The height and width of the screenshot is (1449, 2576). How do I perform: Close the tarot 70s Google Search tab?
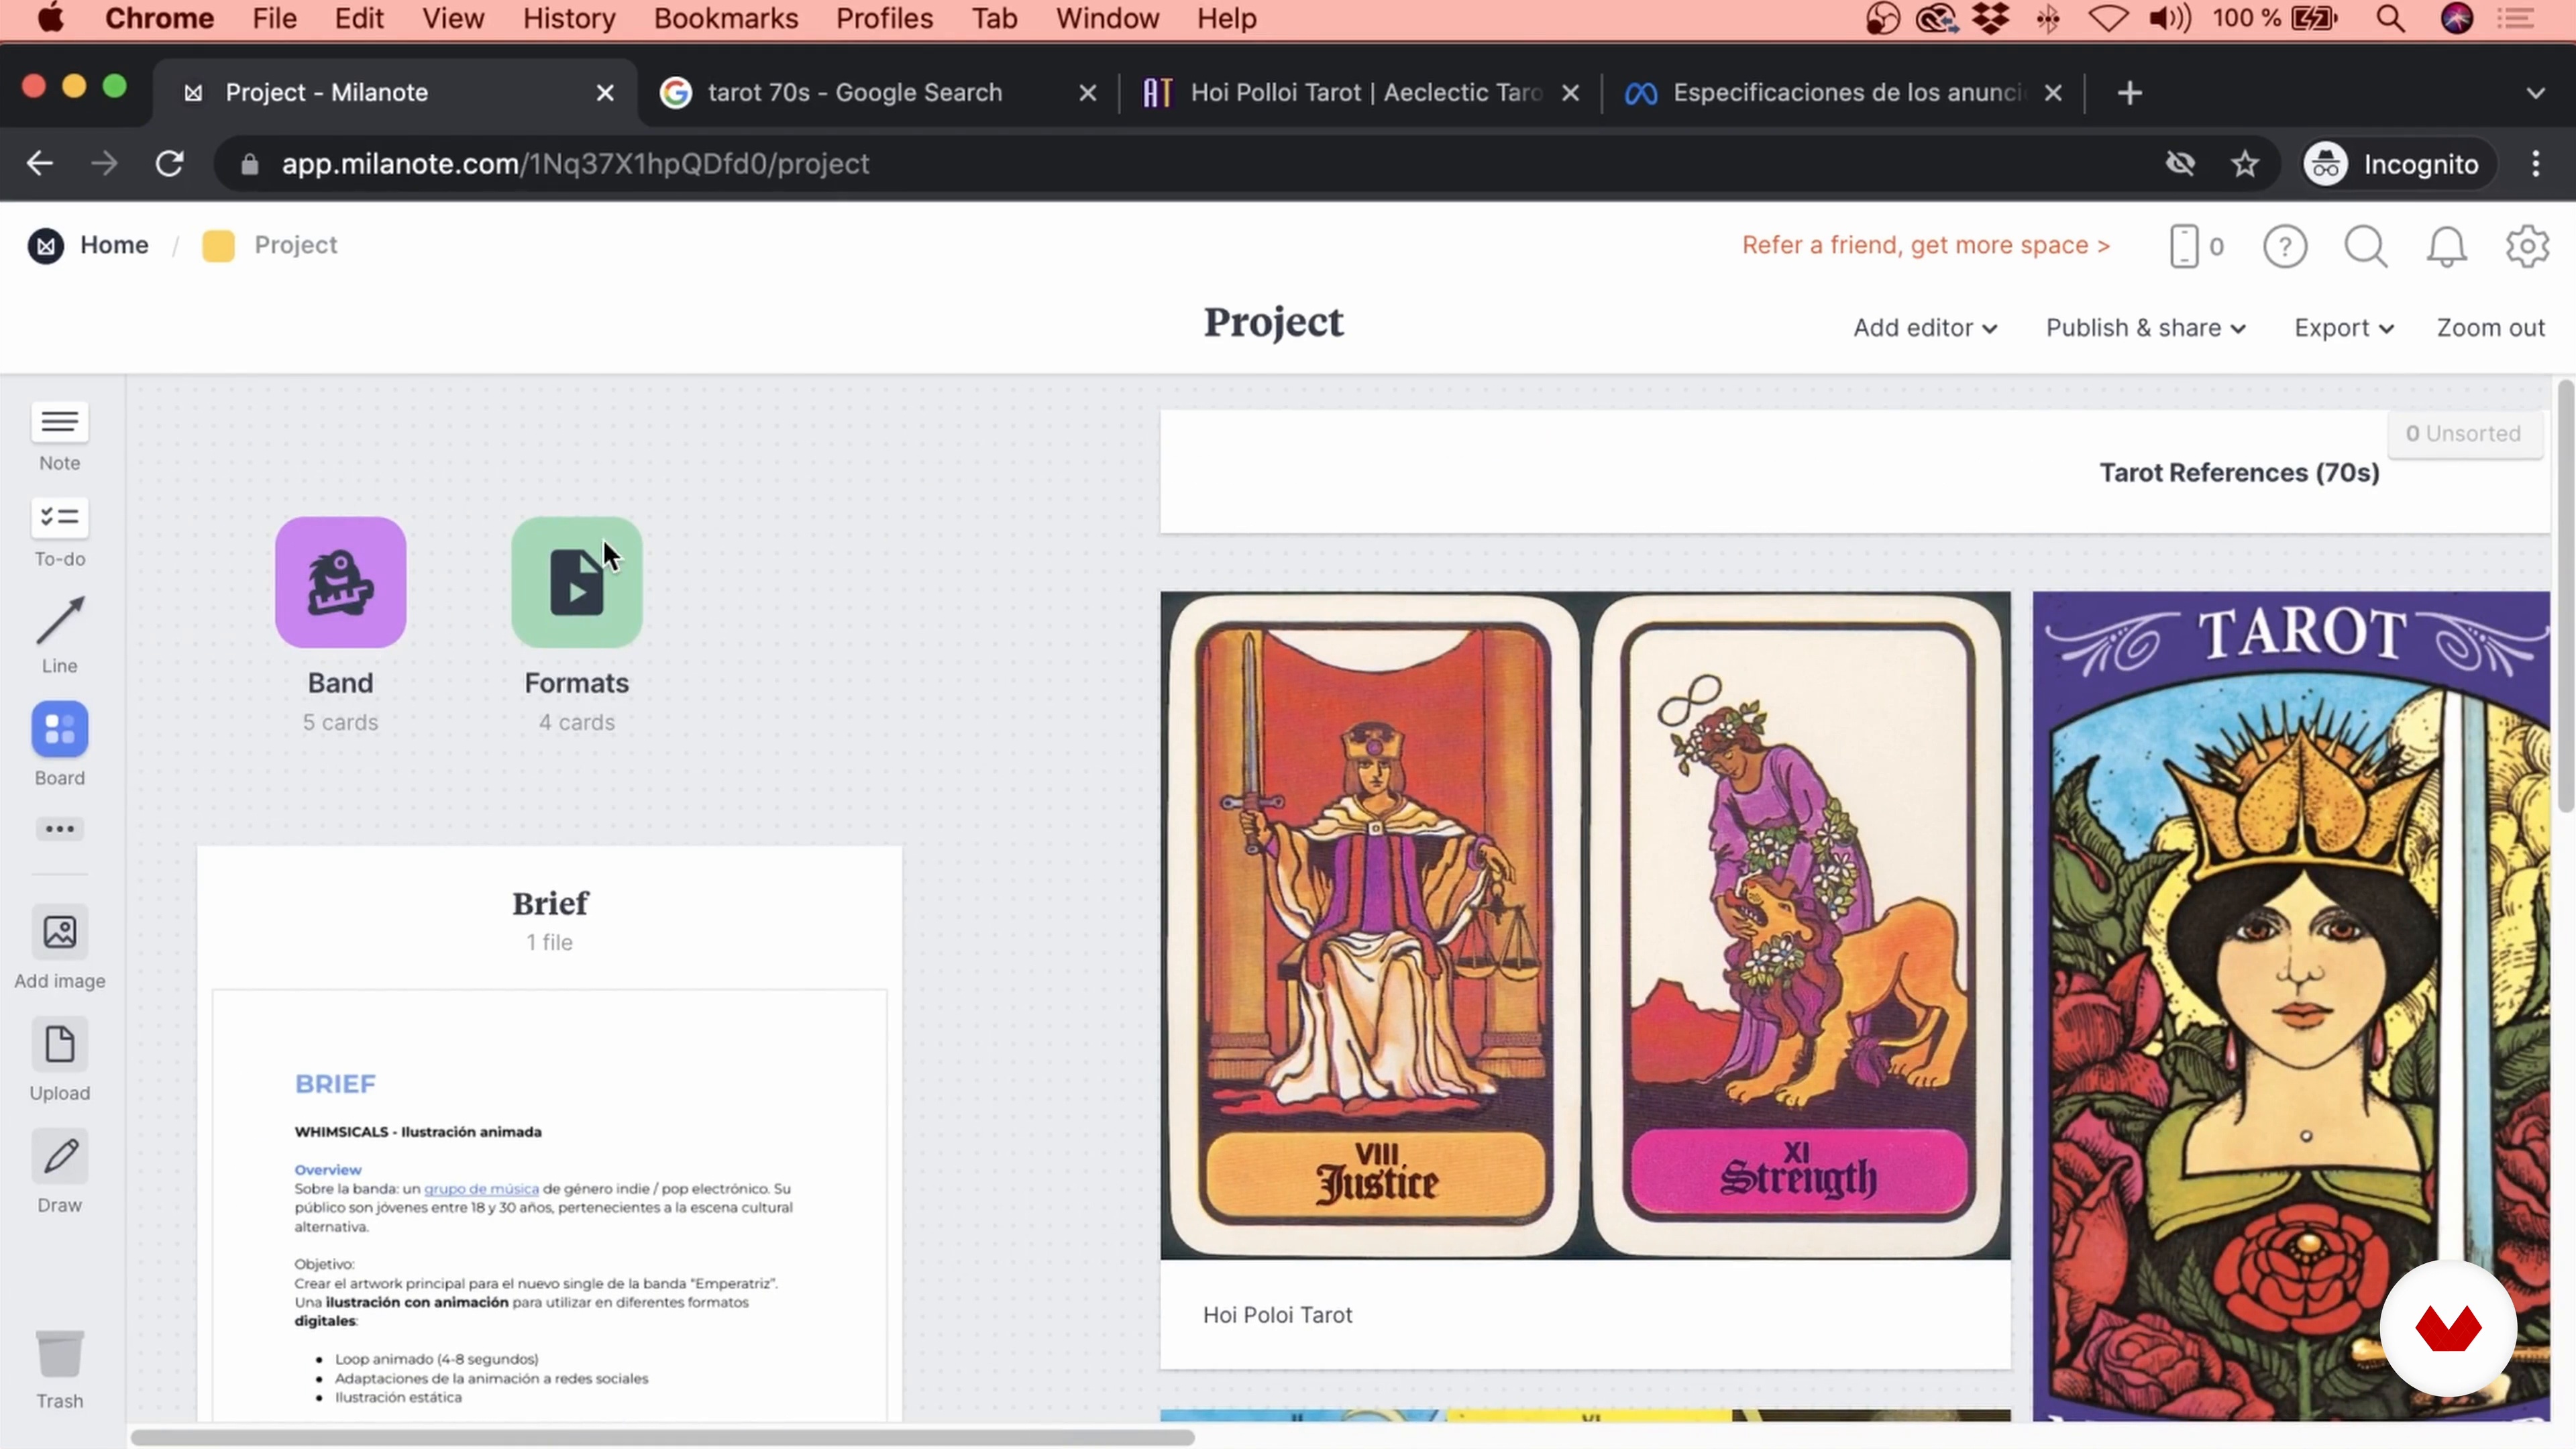[x=1088, y=93]
